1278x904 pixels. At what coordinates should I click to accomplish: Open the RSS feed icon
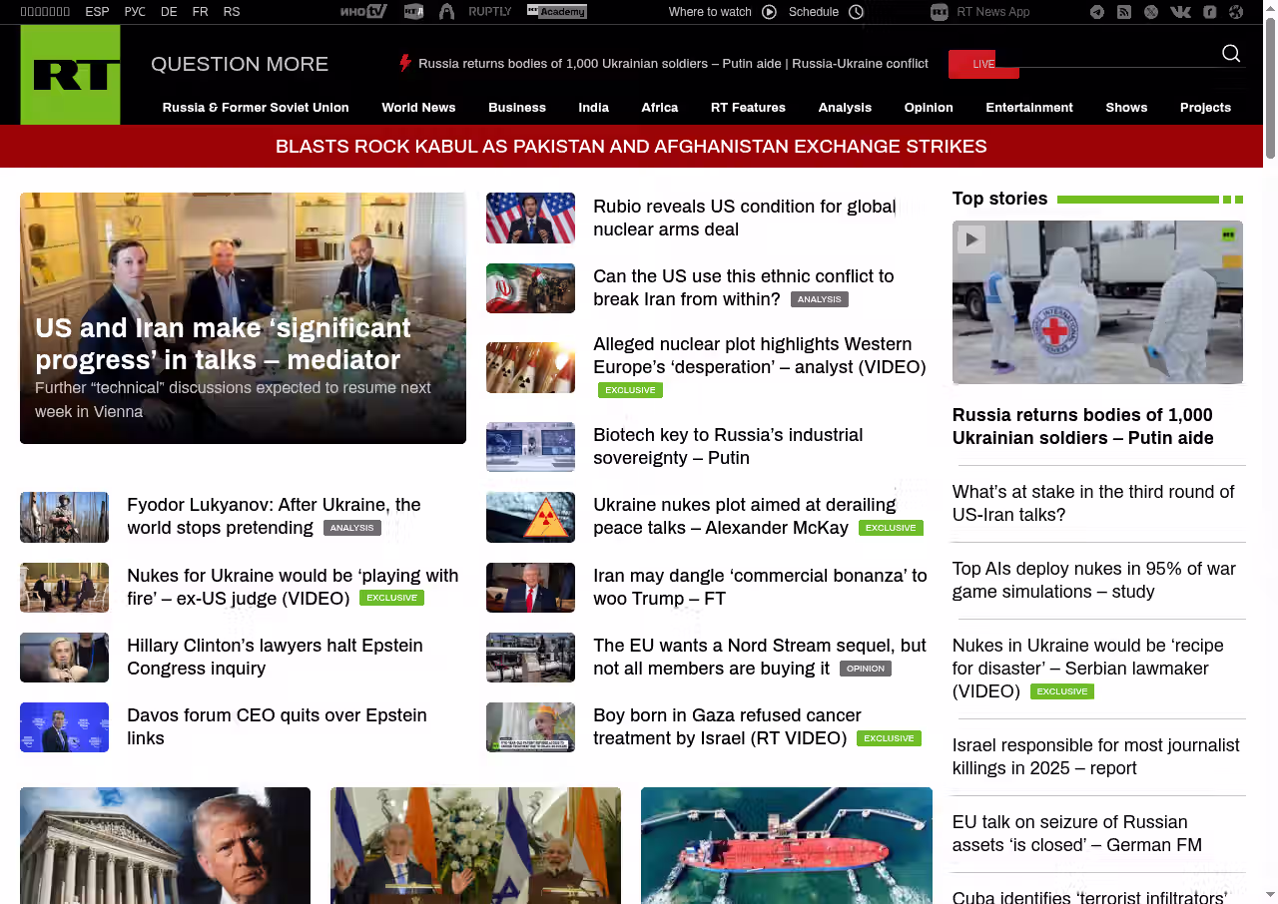(x=1124, y=12)
